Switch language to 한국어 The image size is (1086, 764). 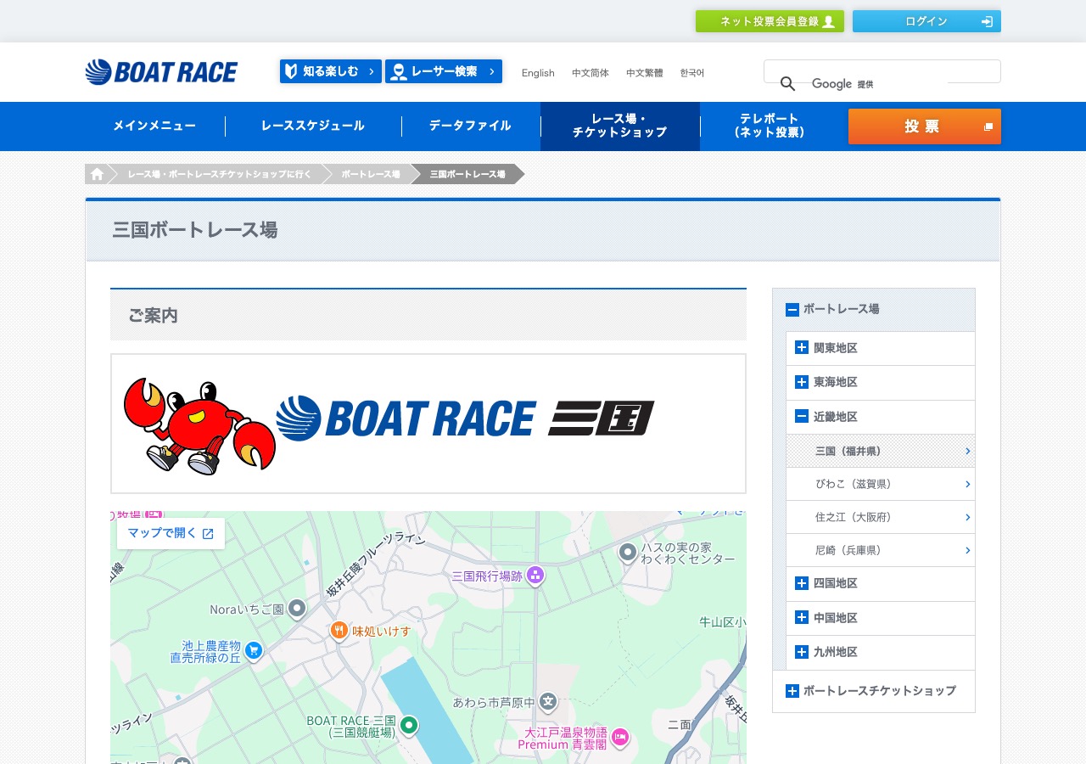(691, 73)
